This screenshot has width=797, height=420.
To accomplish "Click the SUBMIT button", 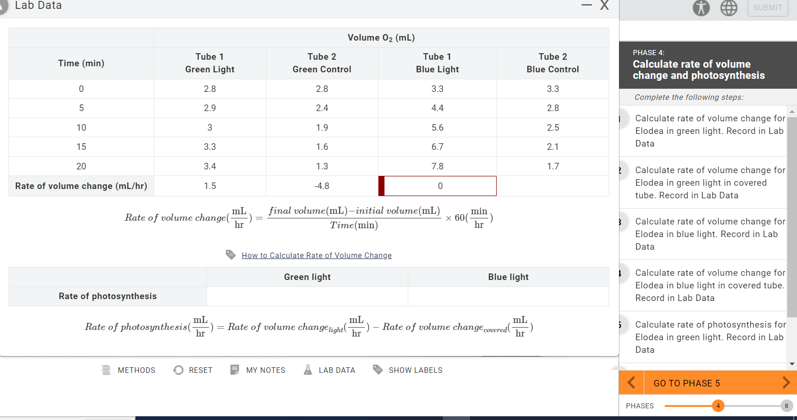I will pyautogui.click(x=768, y=8).
